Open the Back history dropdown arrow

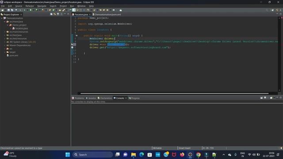tap(111, 10)
